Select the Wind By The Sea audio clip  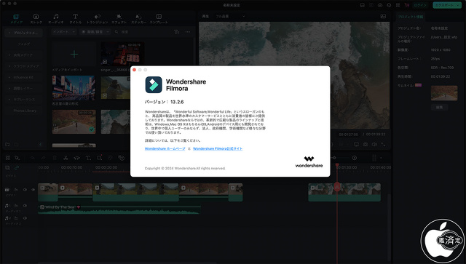(x=119, y=209)
